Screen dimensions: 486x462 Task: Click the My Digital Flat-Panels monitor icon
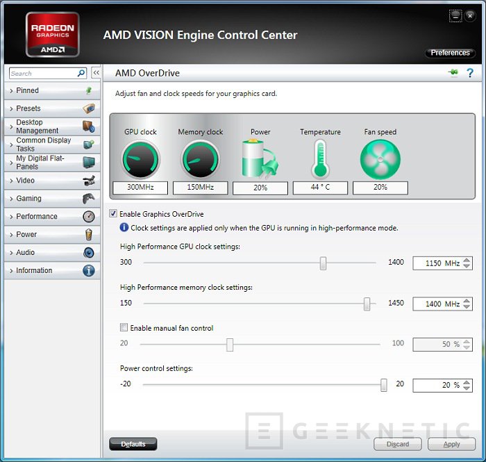(89, 163)
